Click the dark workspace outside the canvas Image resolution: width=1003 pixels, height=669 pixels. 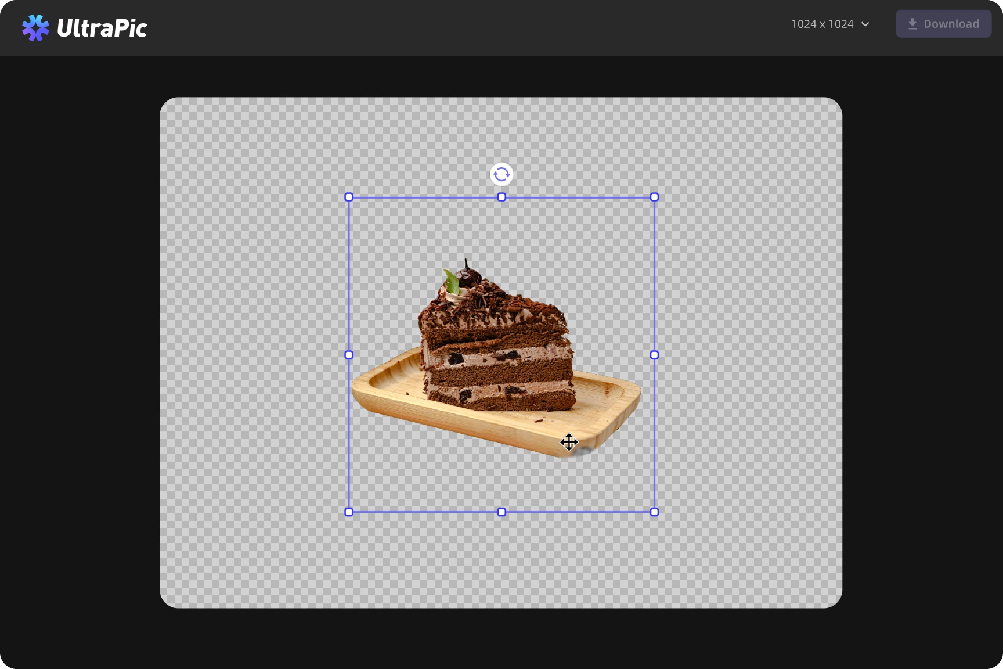click(x=81, y=348)
